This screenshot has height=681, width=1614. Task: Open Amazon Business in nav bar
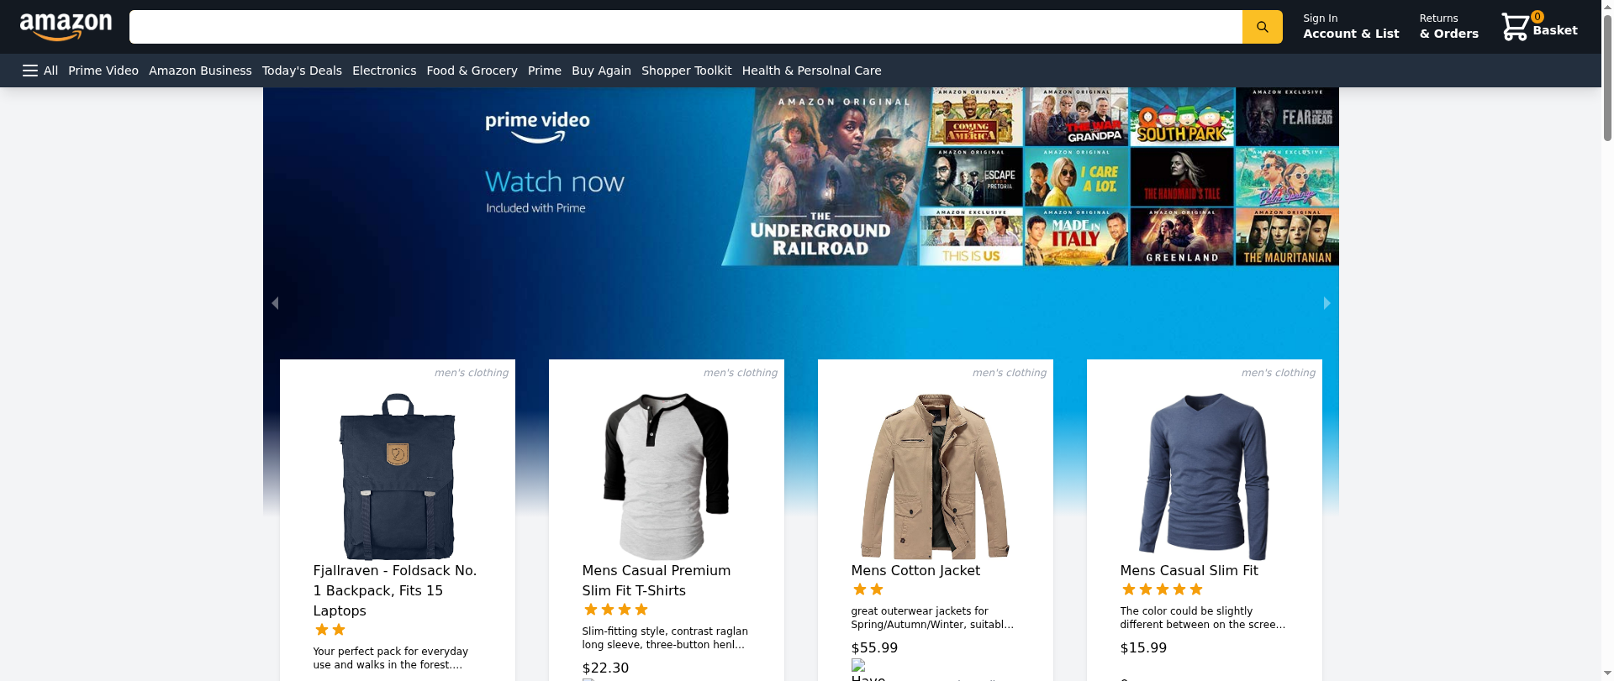[200, 71]
